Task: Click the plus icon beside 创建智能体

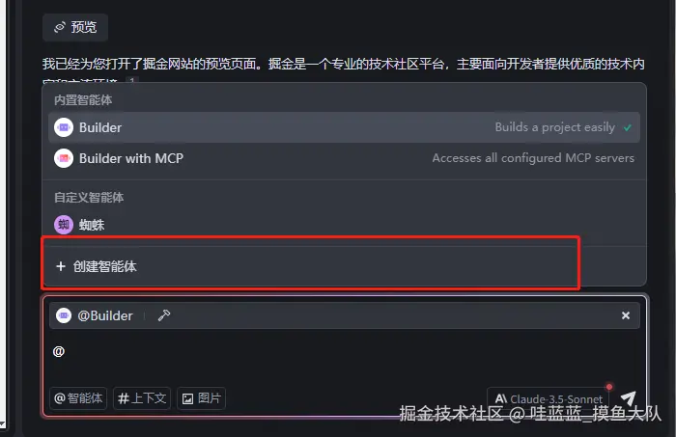Action: (x=61, y=266)
